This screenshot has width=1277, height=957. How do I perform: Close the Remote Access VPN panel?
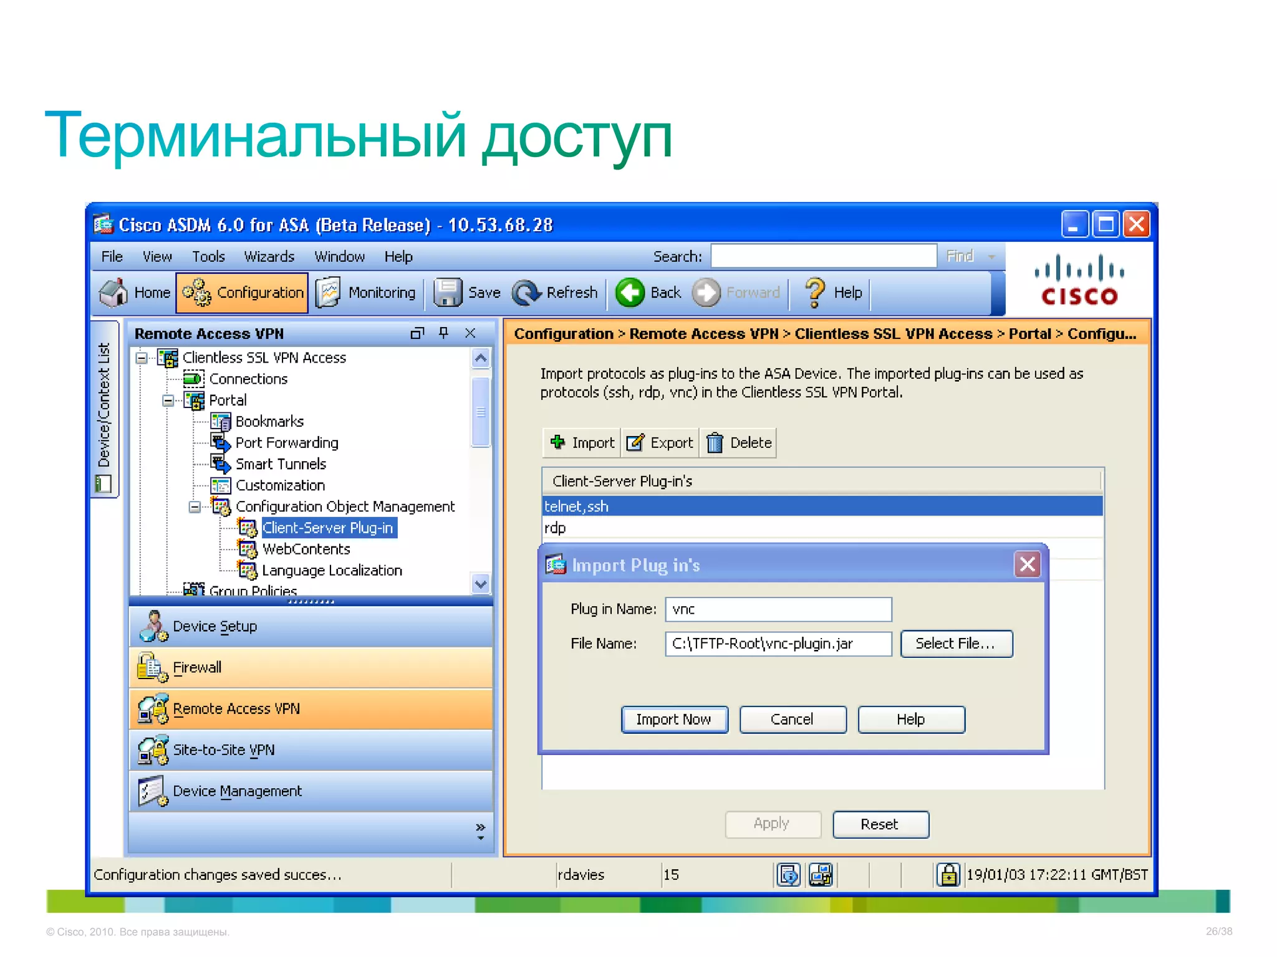[470, 333]
